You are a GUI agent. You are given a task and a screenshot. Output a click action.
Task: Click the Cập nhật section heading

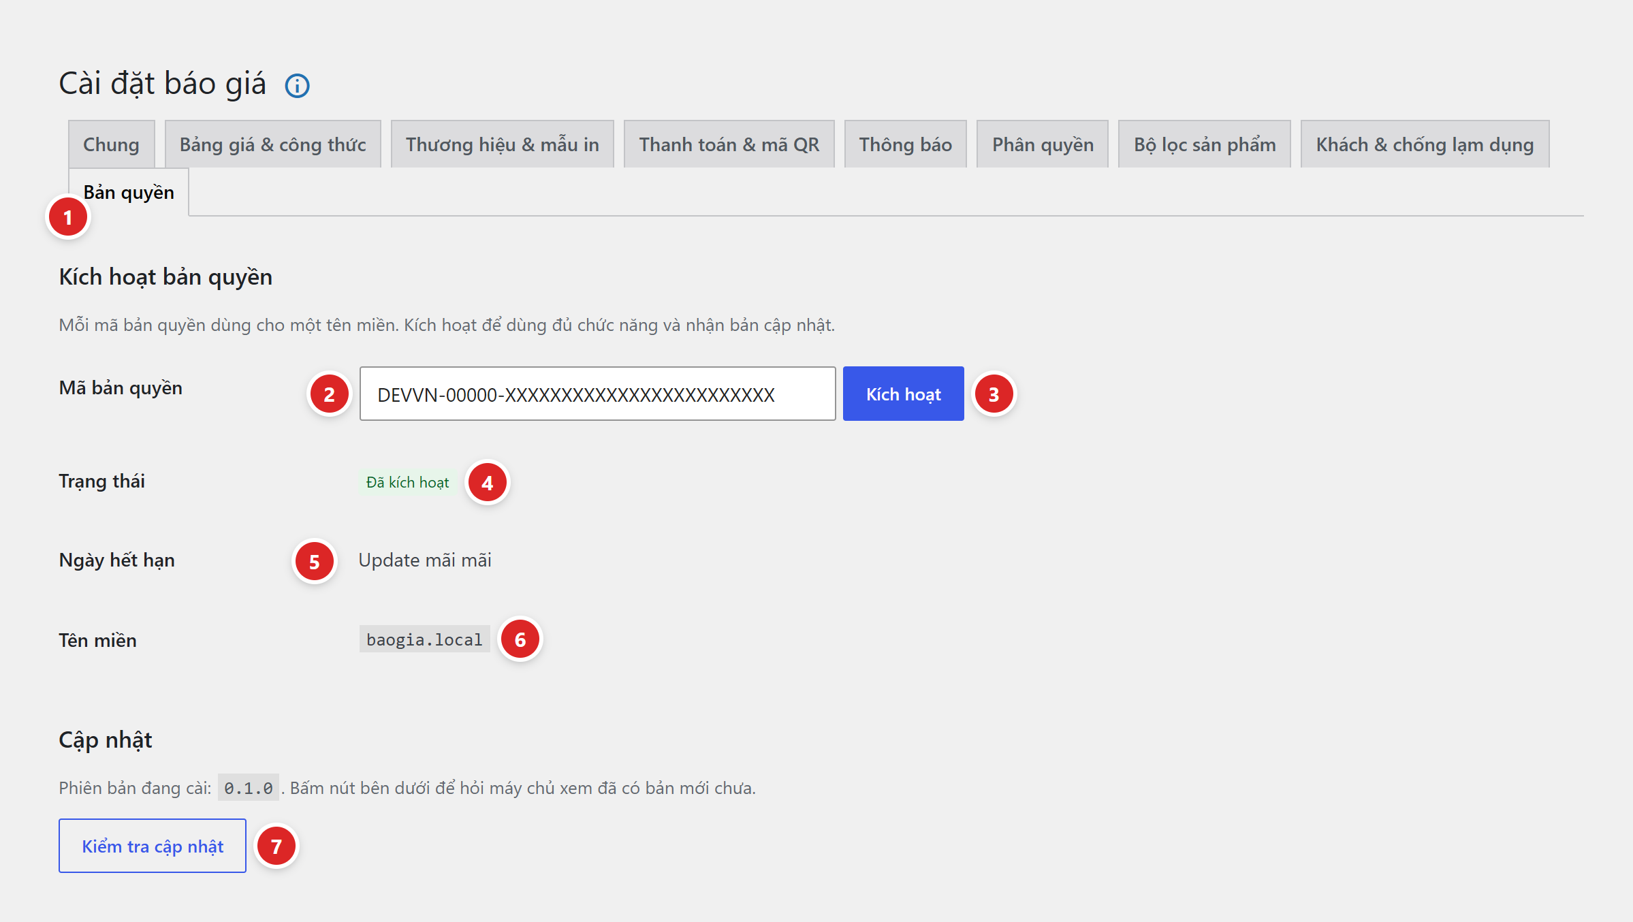(x=106, y=740)
